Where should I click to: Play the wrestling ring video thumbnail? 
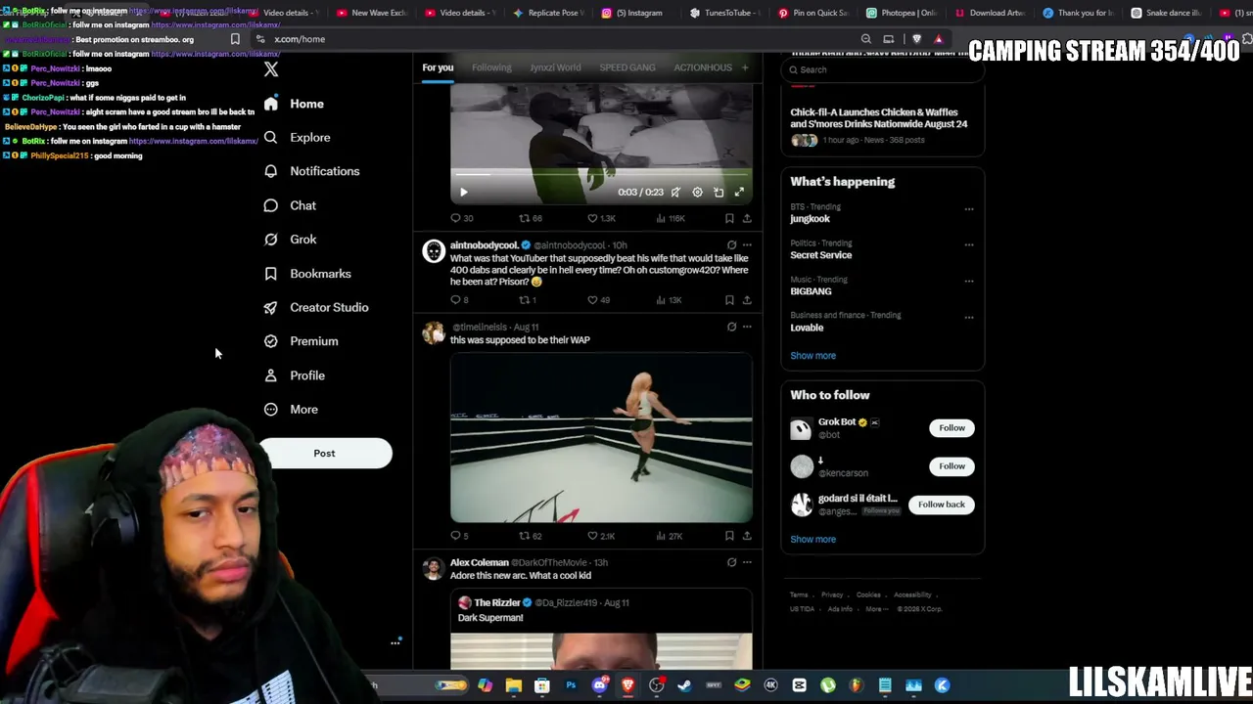pos(601,438)
